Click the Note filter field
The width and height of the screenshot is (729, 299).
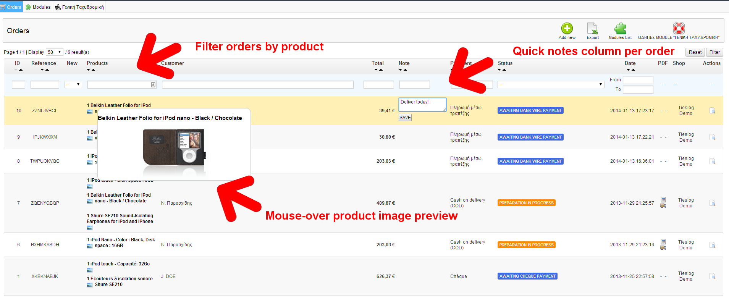coord(415,84)
